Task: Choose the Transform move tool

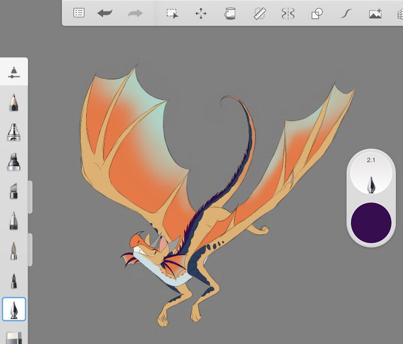Action: point(201,13)
